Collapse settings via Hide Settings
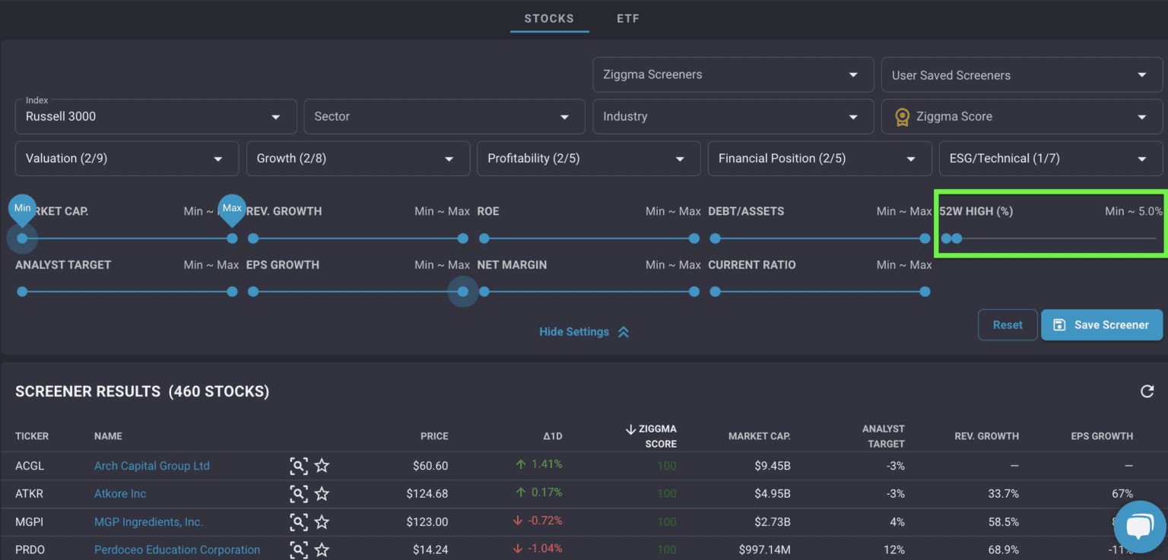1168x560 pixels. [x=583, y=331]
